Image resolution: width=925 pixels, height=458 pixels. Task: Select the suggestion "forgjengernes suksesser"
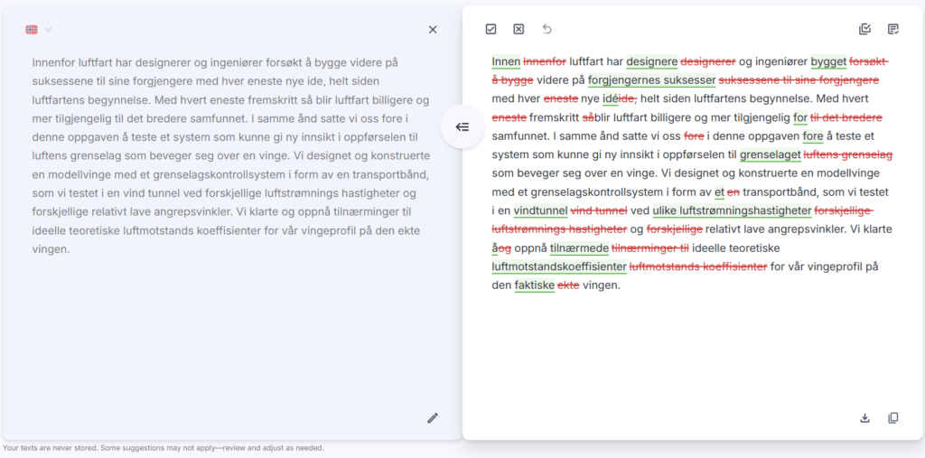click(651, 80)
